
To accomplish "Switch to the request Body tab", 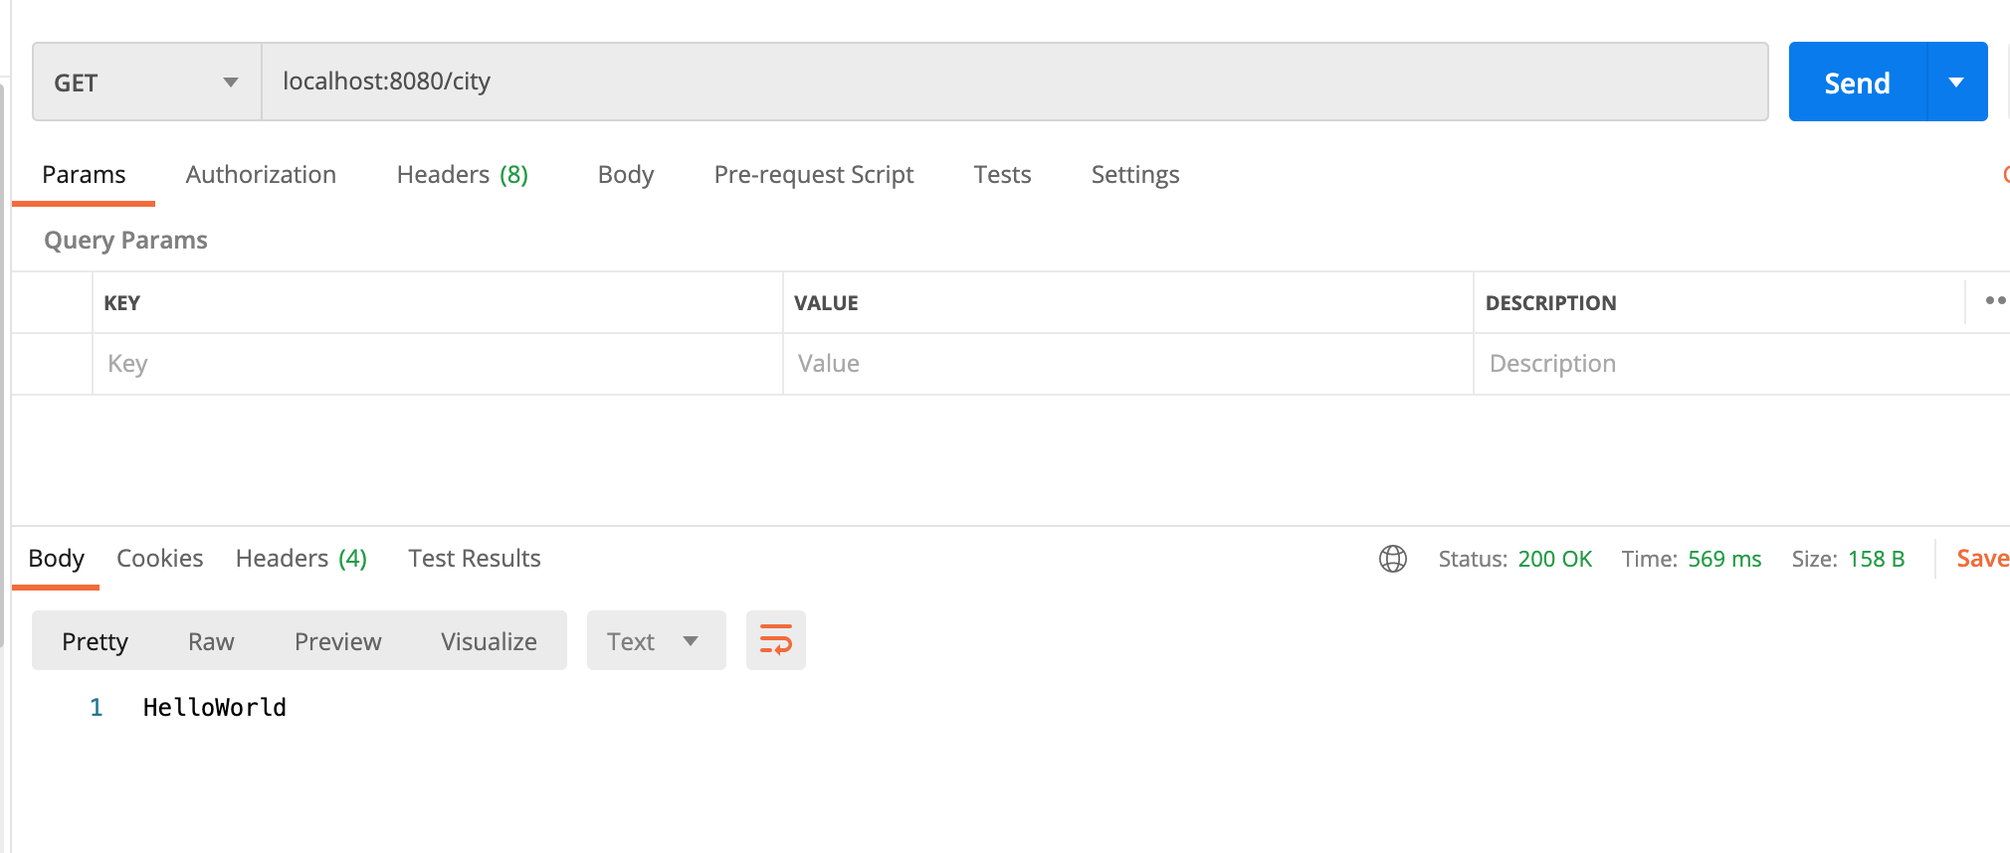I will [626, 175].
